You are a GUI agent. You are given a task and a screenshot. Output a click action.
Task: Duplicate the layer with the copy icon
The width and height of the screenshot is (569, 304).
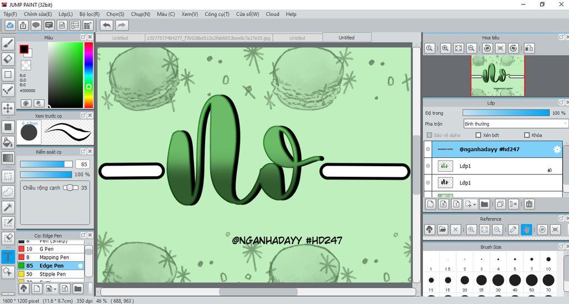pos(501,204)
